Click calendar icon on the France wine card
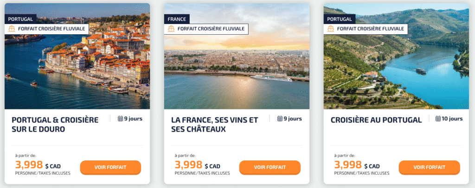The height and width of the screenshot is (188, 475). [280, 119]
